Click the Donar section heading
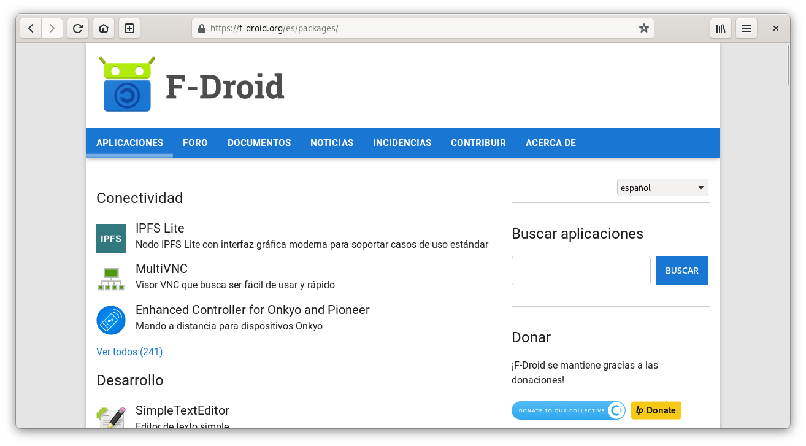 [x=531, y=337]
